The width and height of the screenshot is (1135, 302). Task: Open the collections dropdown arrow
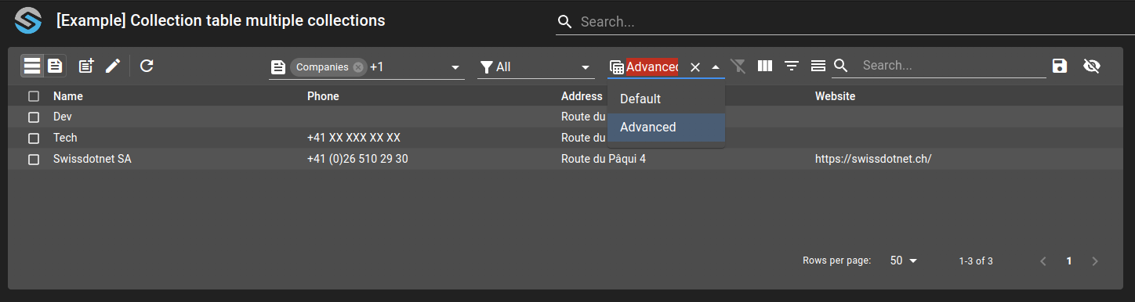click(x=455, y=68)
